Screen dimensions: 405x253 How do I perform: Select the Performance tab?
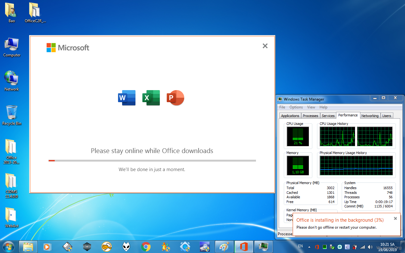(x=348, y=115)
